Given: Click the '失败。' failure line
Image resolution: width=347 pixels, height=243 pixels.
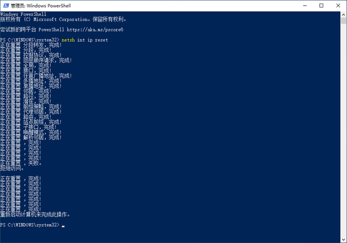Looking at the screenshot, I should click(x=21, y=164).
